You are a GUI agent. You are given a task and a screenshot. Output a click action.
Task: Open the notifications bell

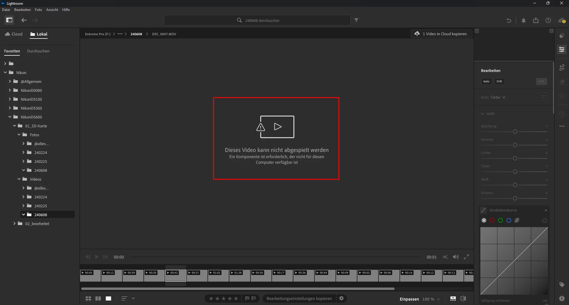(524, 20)
